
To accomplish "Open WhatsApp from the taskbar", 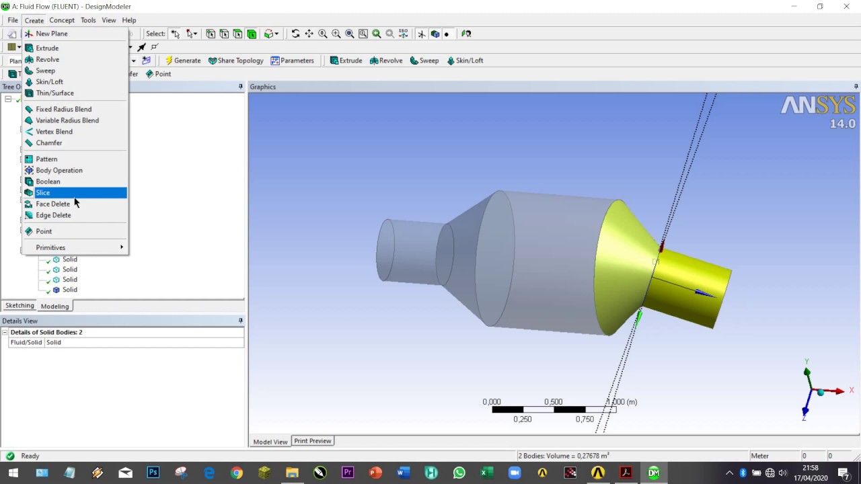I will [x=459, y=473].
